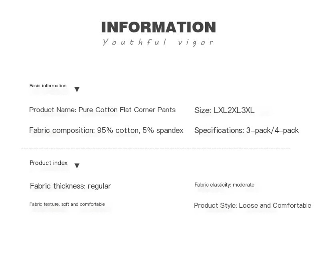
Task: Click Fabric elasticity: moderate text
Action: pos(224,185)
